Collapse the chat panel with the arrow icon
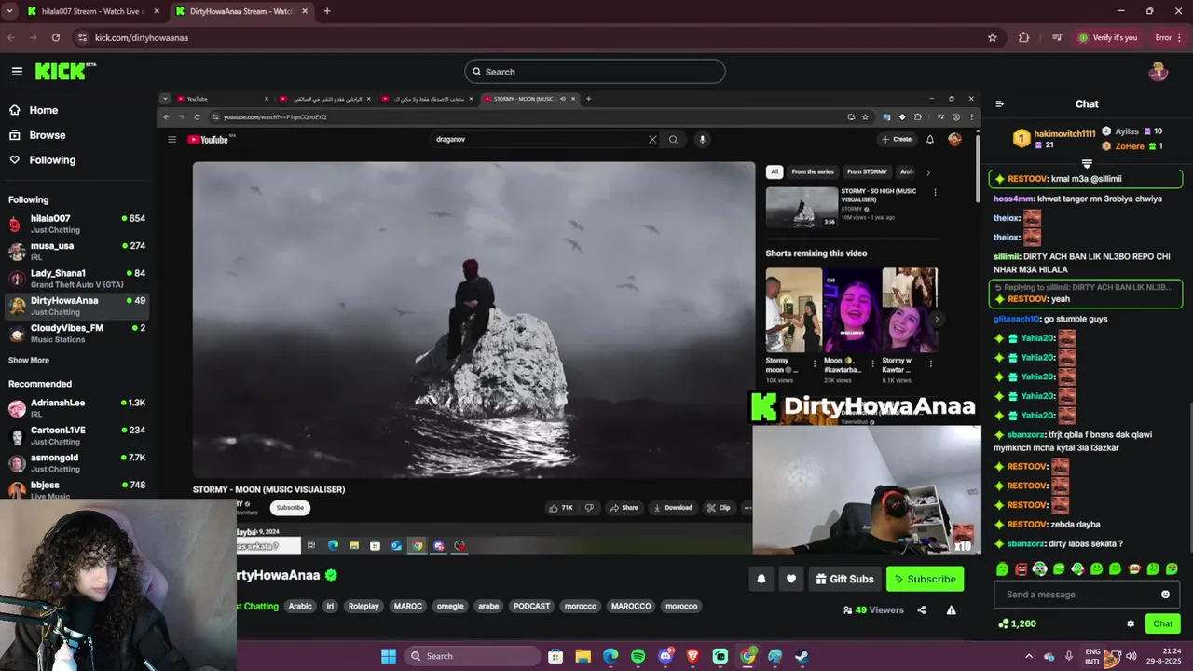The image size is (1193, 671). 999,104
